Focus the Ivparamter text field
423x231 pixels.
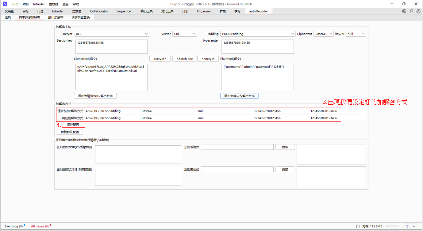258,47
